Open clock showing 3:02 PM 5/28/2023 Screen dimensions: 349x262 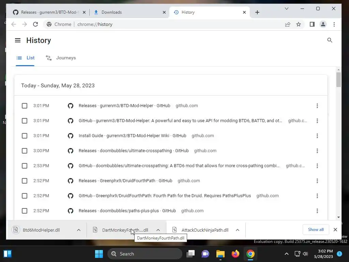(324, 254)
